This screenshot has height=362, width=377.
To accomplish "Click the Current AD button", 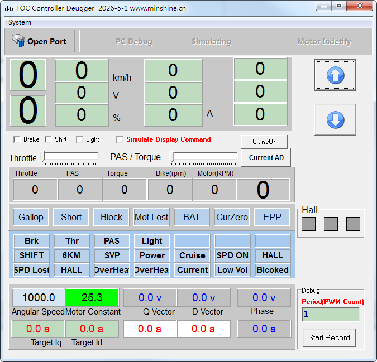I will point(266,157).
